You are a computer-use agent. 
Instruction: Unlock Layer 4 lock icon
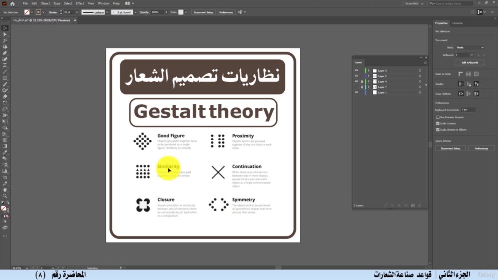point(362,81)
